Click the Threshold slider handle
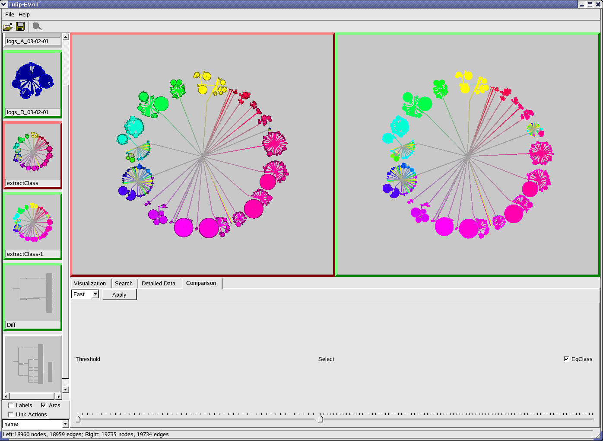603x441 pixels. tap(78, 419)
